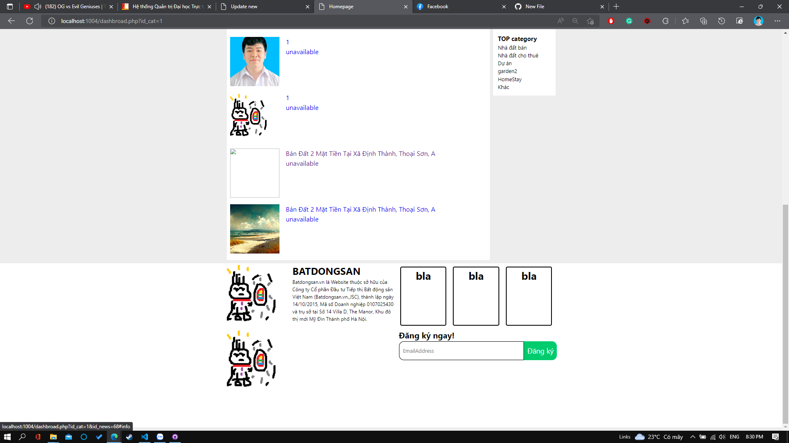Open Collections in the browser toolbar
The width and height of the screenshot is (789, 443).
[704, 21]
